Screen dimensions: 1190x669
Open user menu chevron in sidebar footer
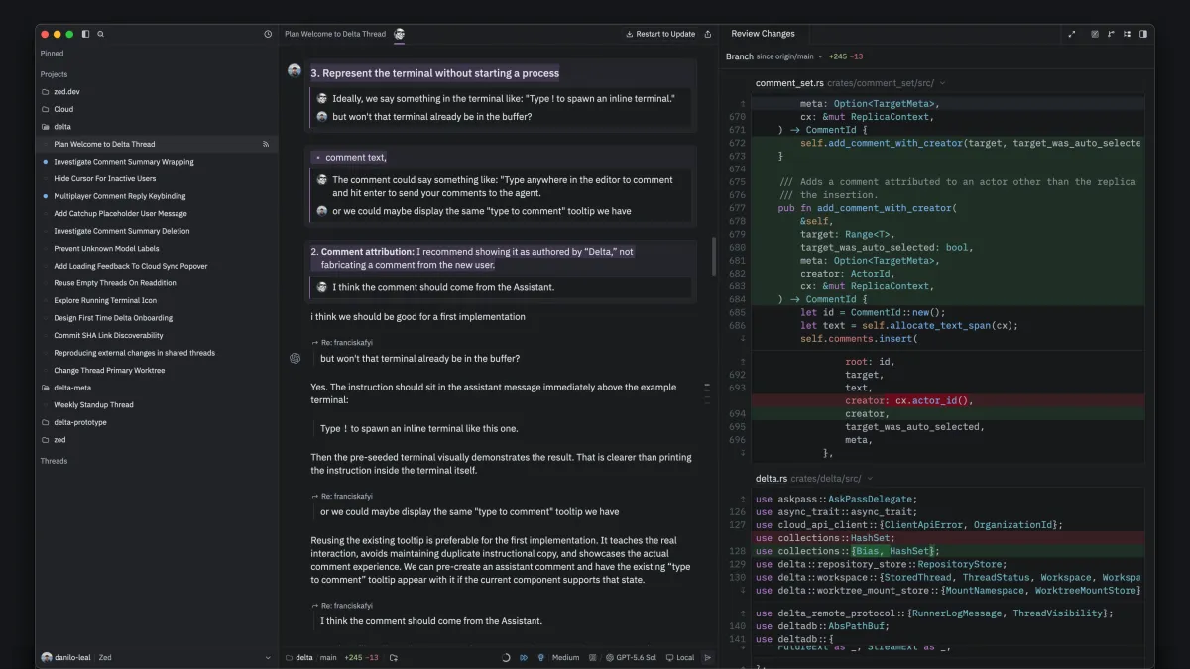coord(268,657)
